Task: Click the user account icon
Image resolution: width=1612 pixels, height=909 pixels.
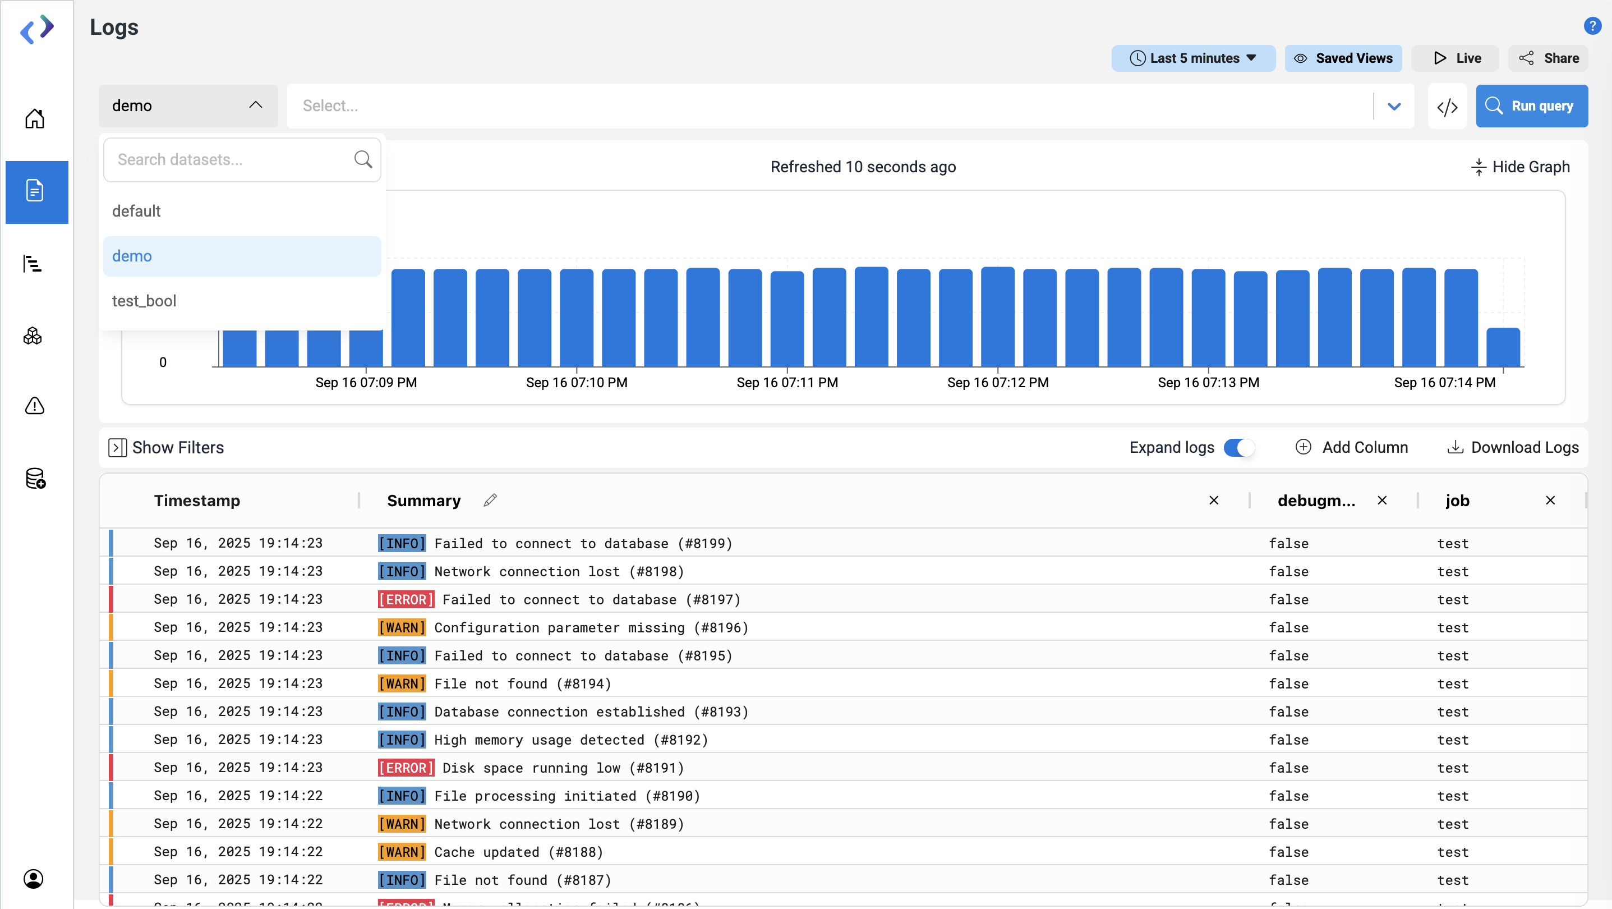Action: [x=34, y=878]
